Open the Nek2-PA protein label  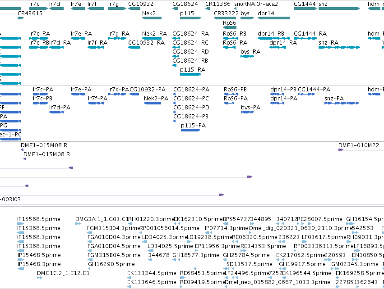(x=156, y=99)
